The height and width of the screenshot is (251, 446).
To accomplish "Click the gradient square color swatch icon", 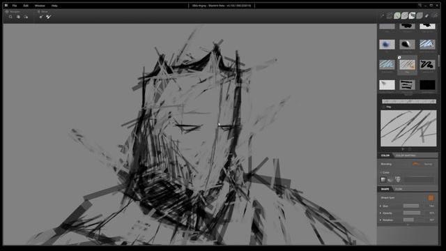I will point(383,180).
